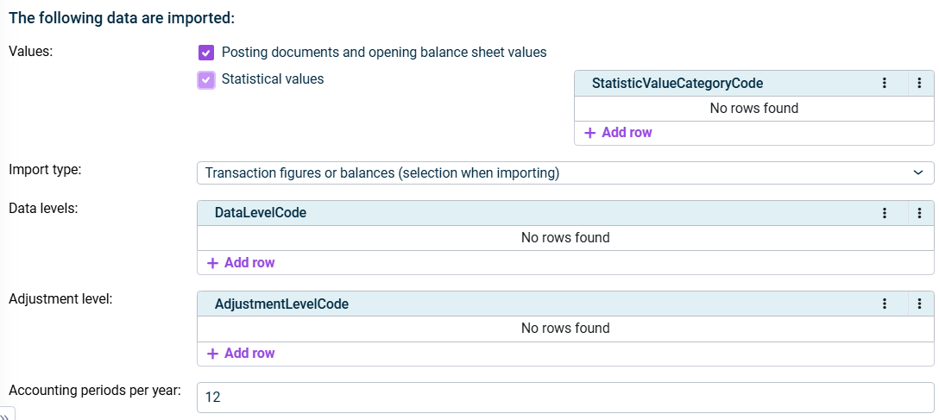The width and height of the screenshot is (939, 420).
Task: Open the Import type dropdown
Action: [x=564, y=173]
